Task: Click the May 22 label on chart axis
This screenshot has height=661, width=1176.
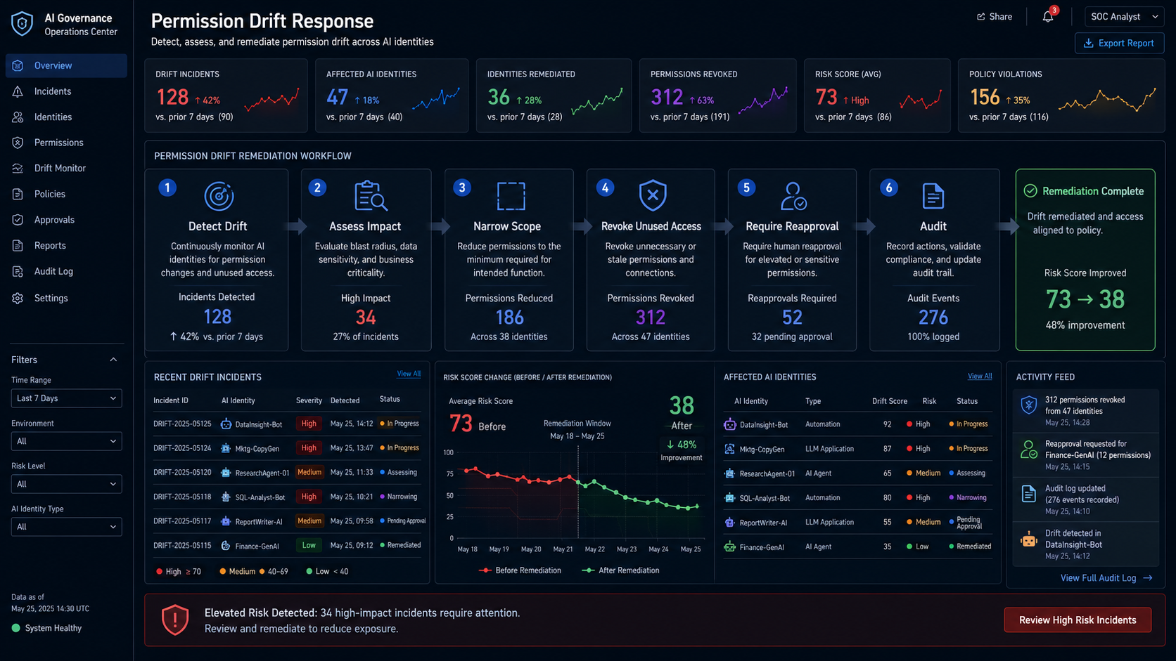Action: (594, 549)
